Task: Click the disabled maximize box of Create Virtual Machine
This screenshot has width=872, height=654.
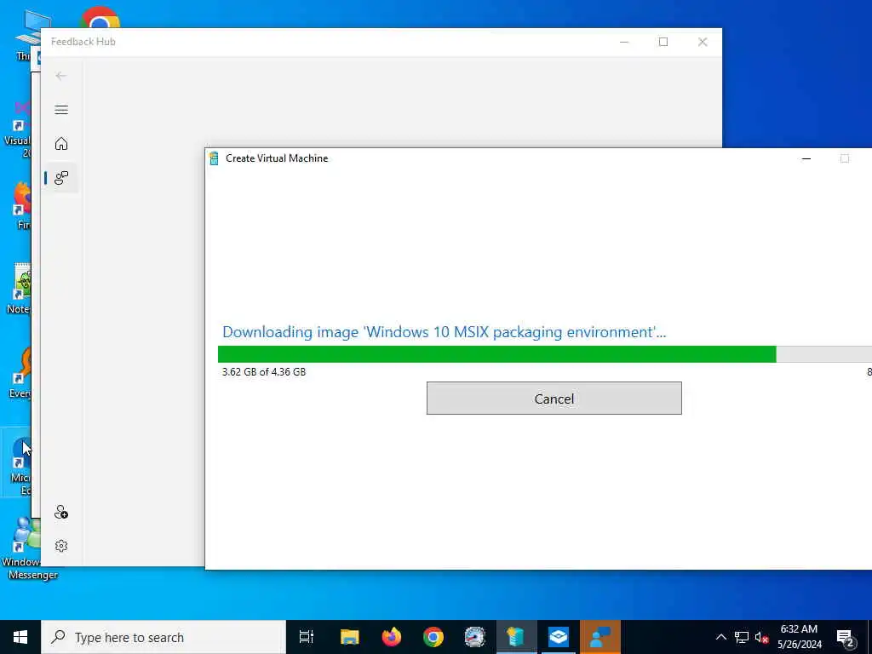Action: pos(845,158)
